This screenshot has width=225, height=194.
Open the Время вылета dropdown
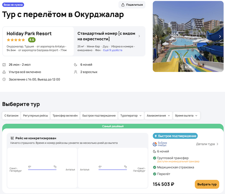pyautogui.click(x=186, y=116)
